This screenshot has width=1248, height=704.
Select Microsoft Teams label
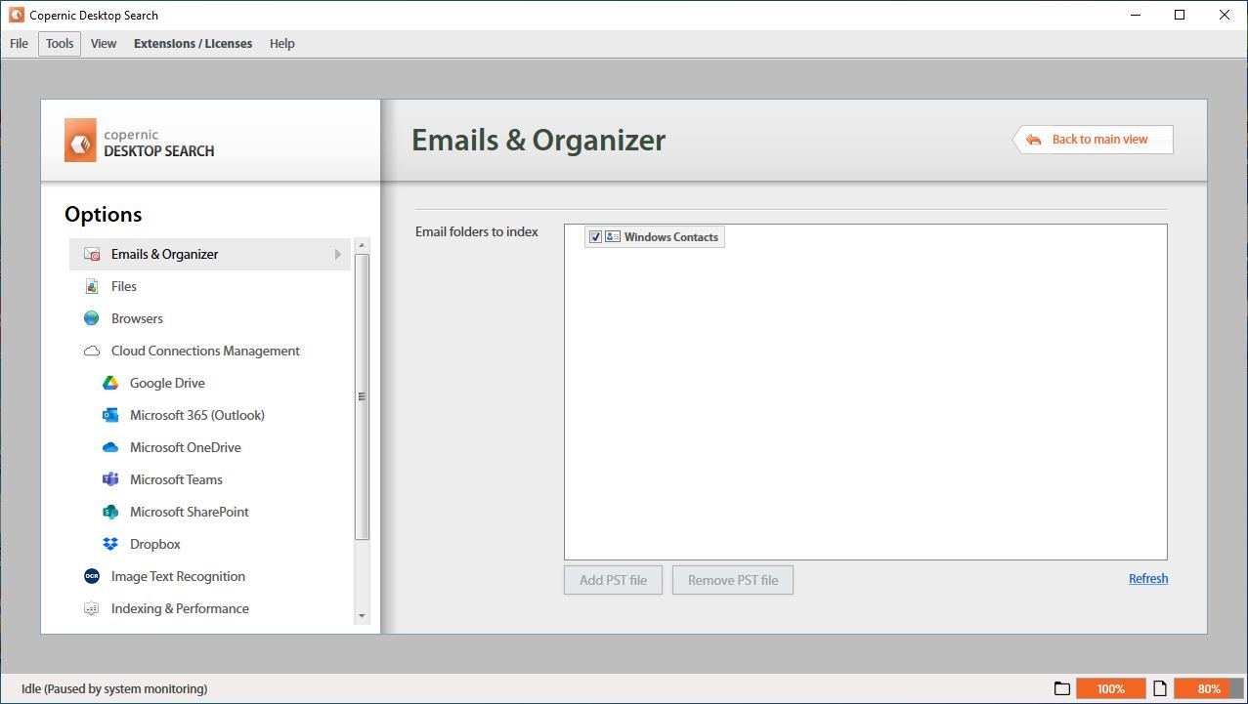click(x=176, y=479)
